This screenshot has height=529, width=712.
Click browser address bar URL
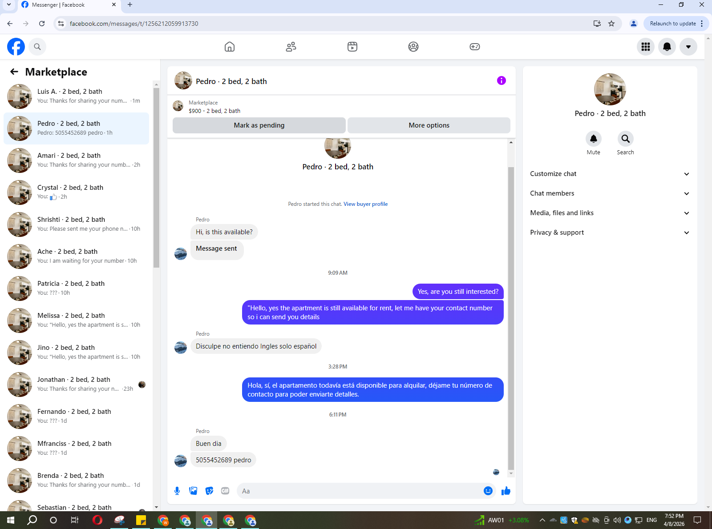coord(134,24)
